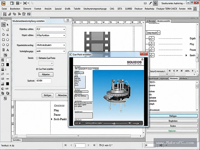
Task: Click the first icon in the structure toolbar
Action: tap(5, 14)
